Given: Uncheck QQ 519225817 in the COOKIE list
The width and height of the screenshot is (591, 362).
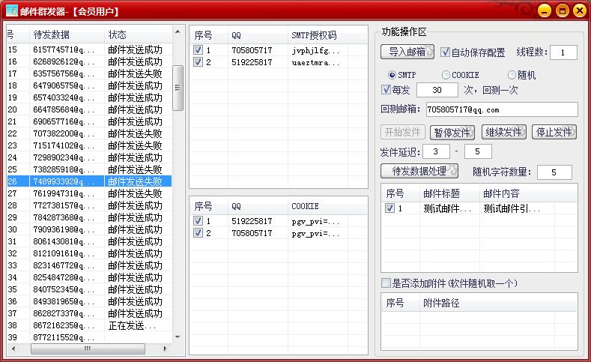Looking at the screenshot, I should (198, 222).
